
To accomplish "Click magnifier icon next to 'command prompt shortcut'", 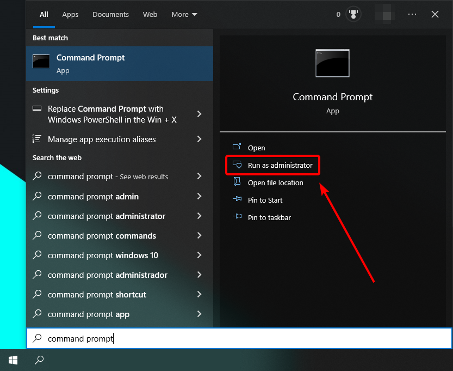I will point(37,294).
